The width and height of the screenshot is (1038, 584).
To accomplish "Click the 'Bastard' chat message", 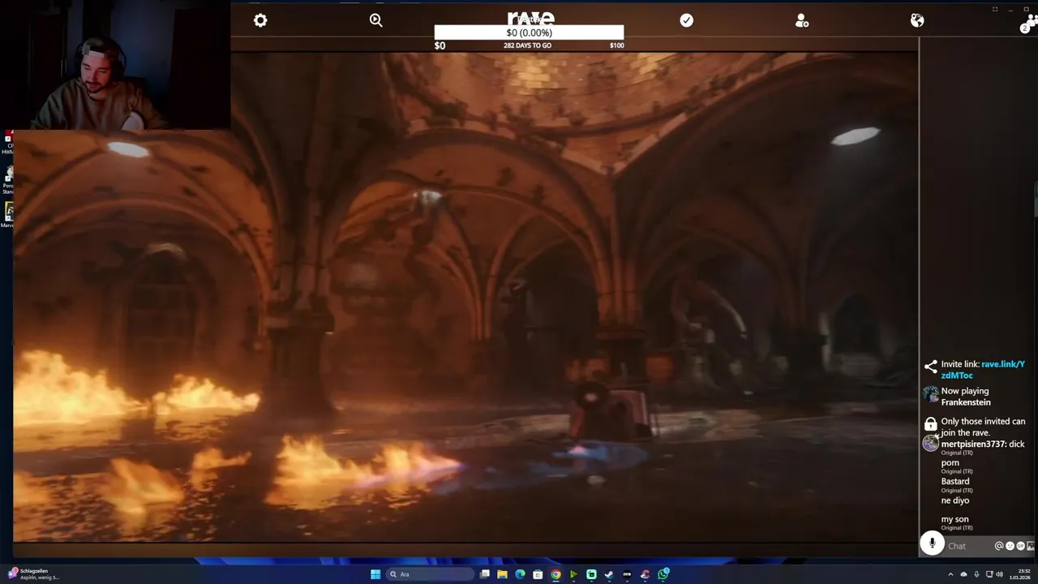I will pos(955,481).
